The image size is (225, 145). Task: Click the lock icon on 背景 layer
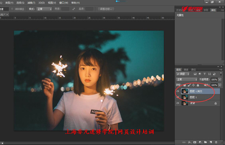point(215,103)
